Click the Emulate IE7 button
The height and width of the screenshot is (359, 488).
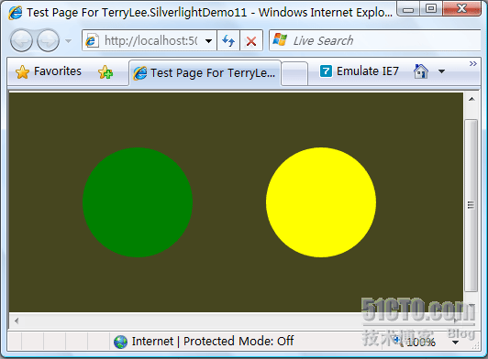(360, 71)
